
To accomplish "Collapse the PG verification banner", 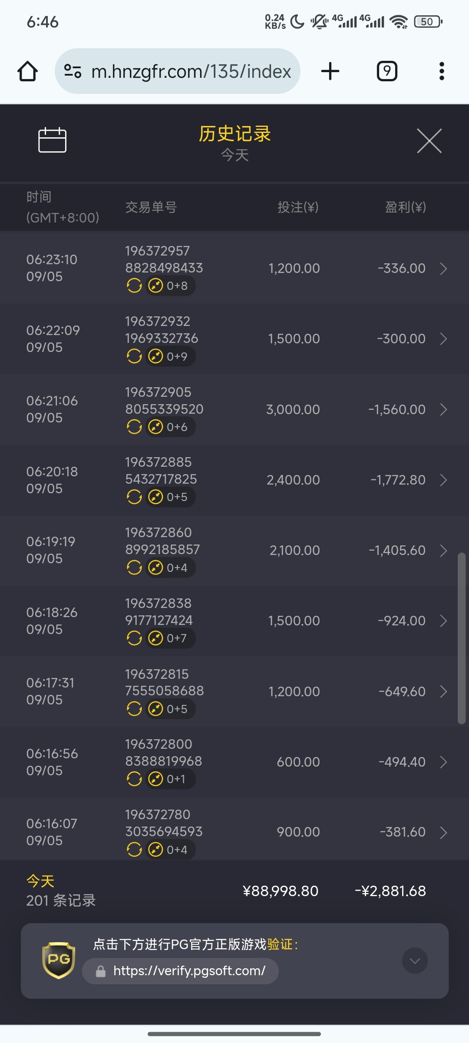I will tap(415, 960).
